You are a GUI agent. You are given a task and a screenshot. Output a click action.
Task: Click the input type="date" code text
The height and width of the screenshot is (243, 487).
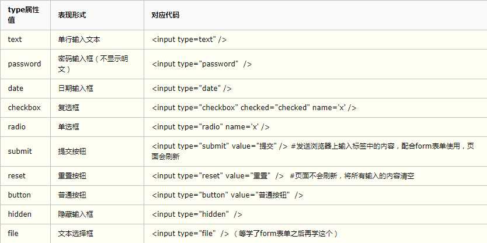[192, 89]
